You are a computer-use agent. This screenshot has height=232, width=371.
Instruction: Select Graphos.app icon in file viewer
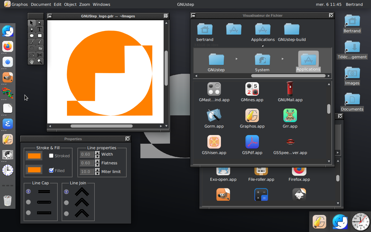252,116
